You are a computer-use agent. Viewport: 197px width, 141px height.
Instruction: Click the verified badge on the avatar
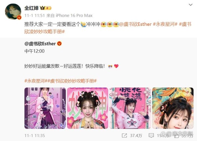(x=19, y=17)
